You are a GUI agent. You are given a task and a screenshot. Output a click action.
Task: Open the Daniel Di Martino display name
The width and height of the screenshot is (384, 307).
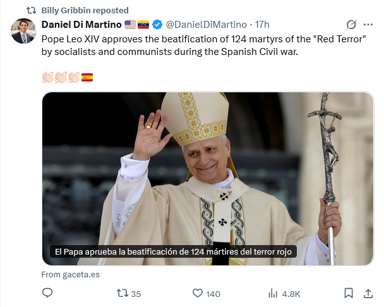(81, 25)
